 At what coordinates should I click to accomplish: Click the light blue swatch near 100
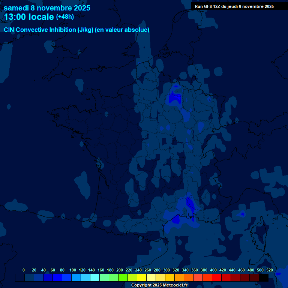click(76, 278)
